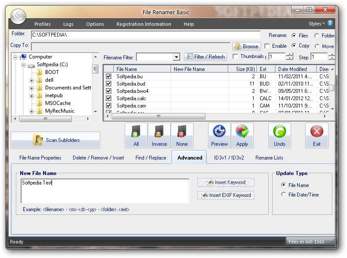The height and width of the screenshot is (258, 347).
Task: Open the Options menu
Action: [95, 24]
